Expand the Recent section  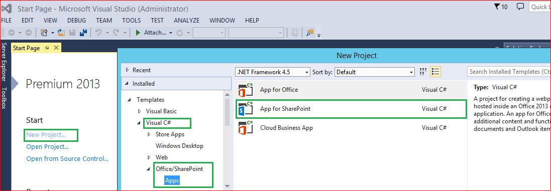[127, 70]
